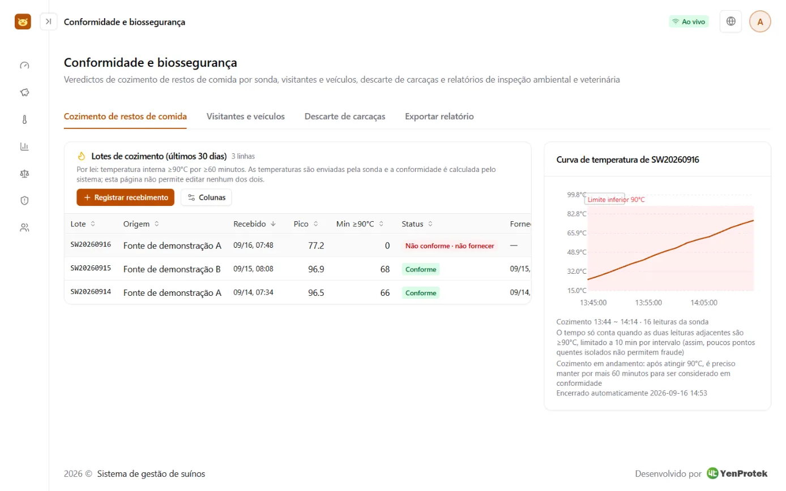Click the Não conforme · não fornecer badge
The width and height of the screenshot is (786, 491).
coord(450,246)
